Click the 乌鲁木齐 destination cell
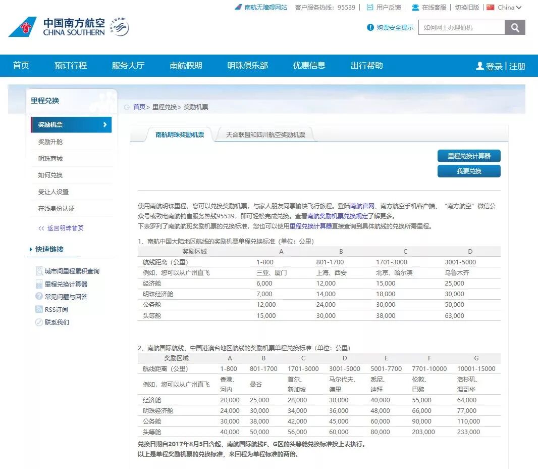Viewport: 538px width, 469px height. point(457,273)
